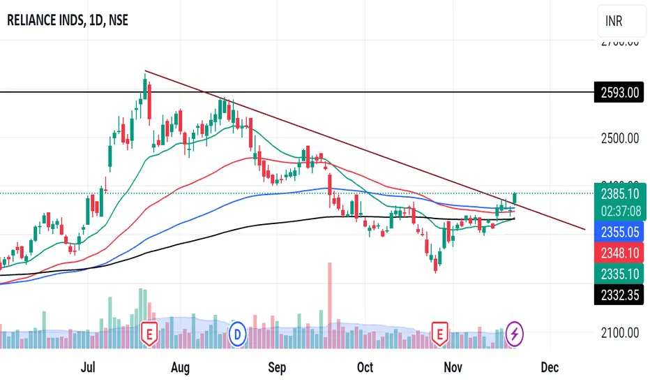Click the purple lightning bolt event marker
This screenshot has height=384, width=650.
(x=515, y=334)
